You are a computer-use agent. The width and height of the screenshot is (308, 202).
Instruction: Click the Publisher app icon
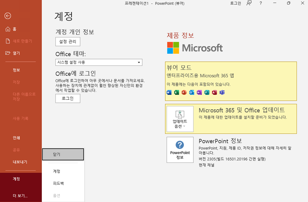(207, 92)
